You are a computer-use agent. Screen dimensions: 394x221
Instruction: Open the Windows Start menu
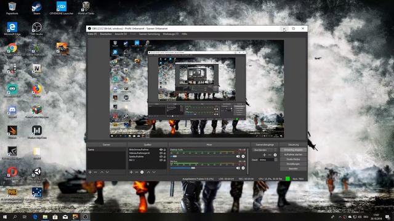pyautogui.click(x=5, y=217)
